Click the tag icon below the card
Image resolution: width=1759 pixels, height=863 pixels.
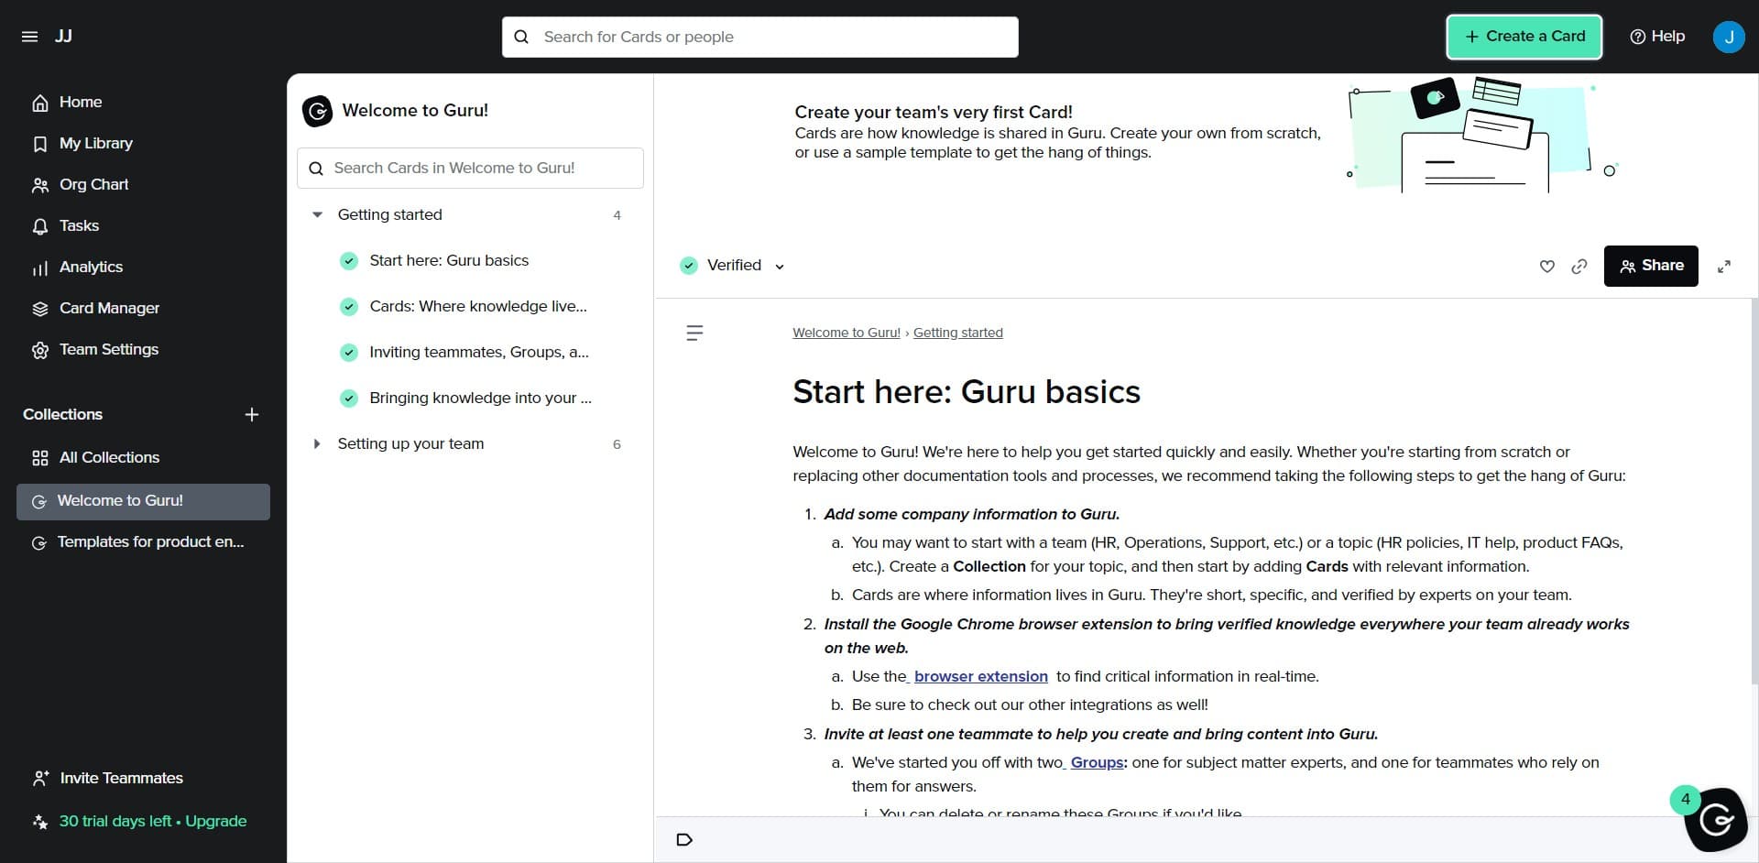click(683, 839)
